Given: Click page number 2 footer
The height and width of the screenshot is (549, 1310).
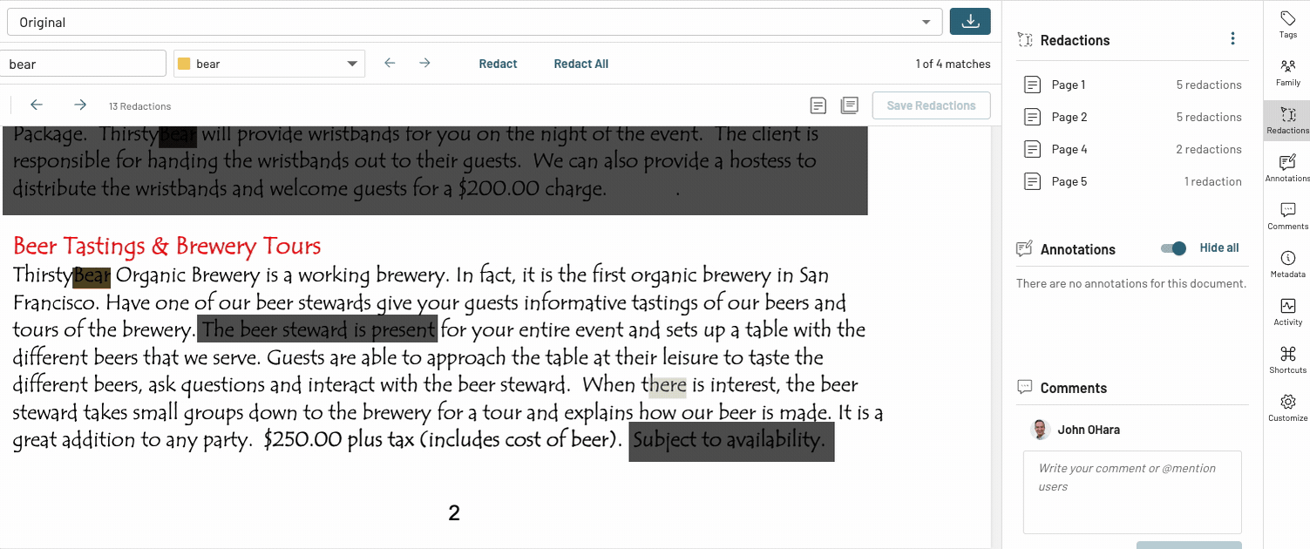Looking at the screenshot, I should [x=453, y=513].
